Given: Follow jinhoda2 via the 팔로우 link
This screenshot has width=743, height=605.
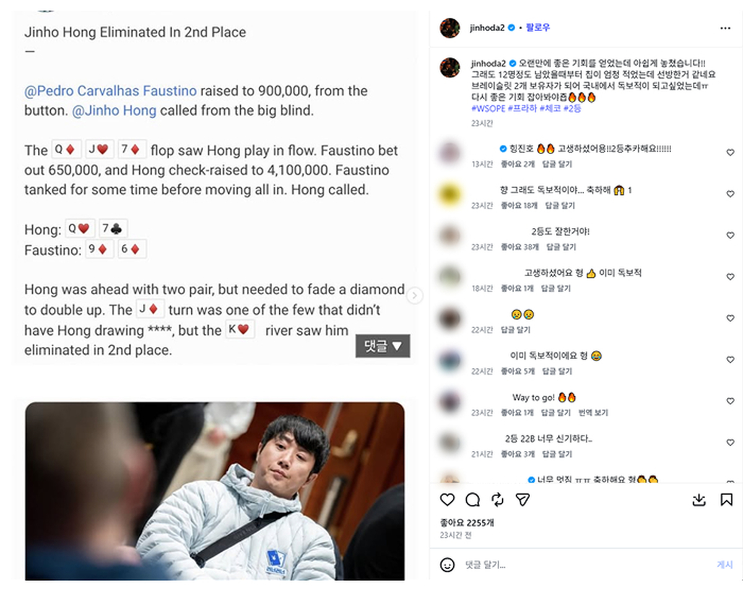Looking at the screenshot, I should (x=538, y=28).
